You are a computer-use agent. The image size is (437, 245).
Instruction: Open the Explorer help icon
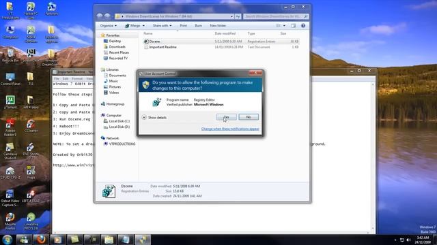pos(303,26)
